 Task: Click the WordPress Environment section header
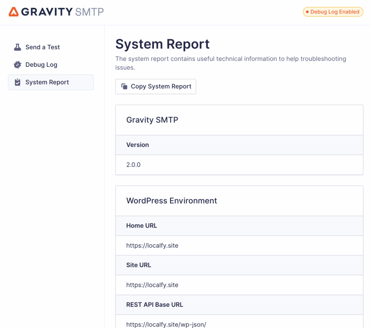tap(171, 200)
